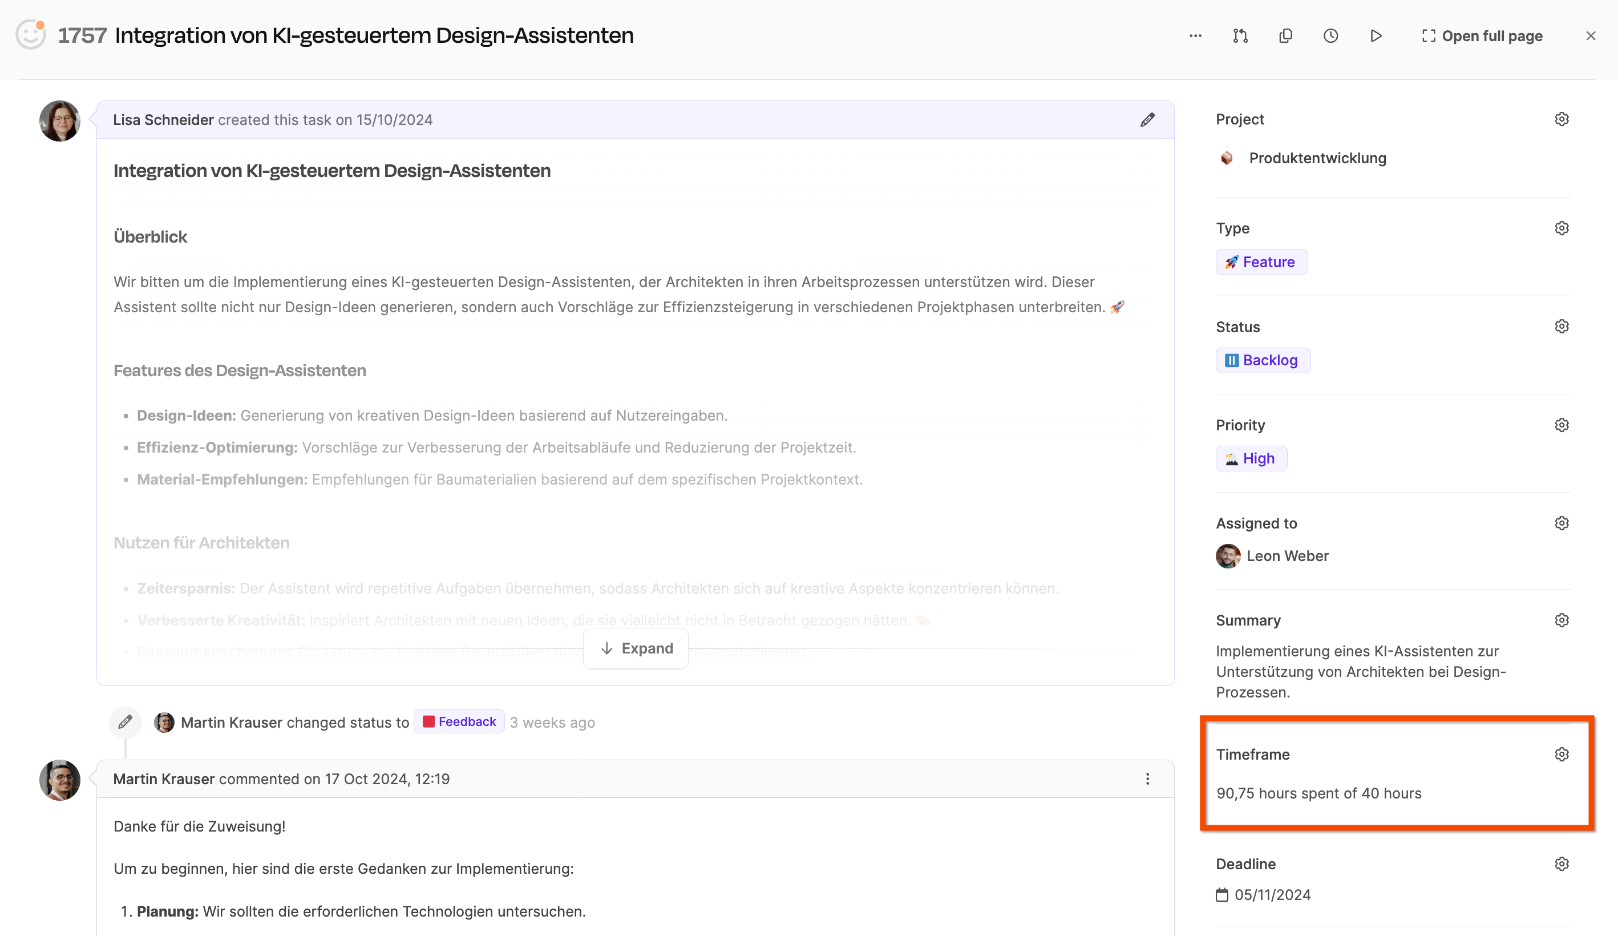Click the three-dots more options icon in header

(x=1195, y=36)
